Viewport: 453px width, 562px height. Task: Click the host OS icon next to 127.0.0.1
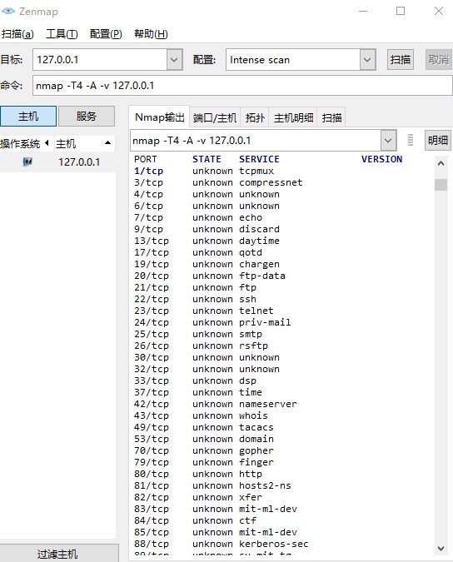27,162
